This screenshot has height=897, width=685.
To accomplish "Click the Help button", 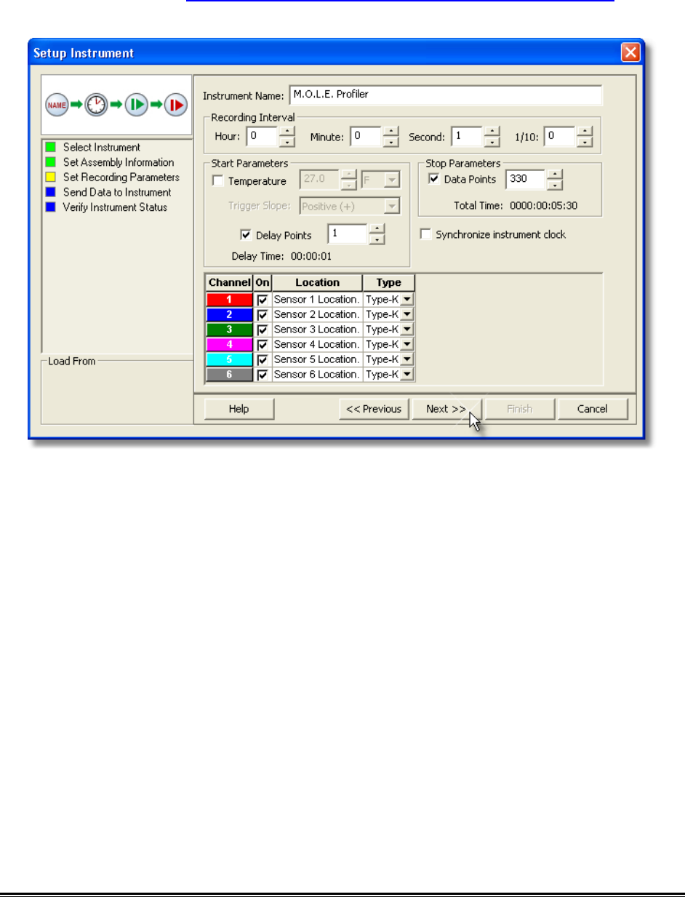I will (x=239, y=409).
